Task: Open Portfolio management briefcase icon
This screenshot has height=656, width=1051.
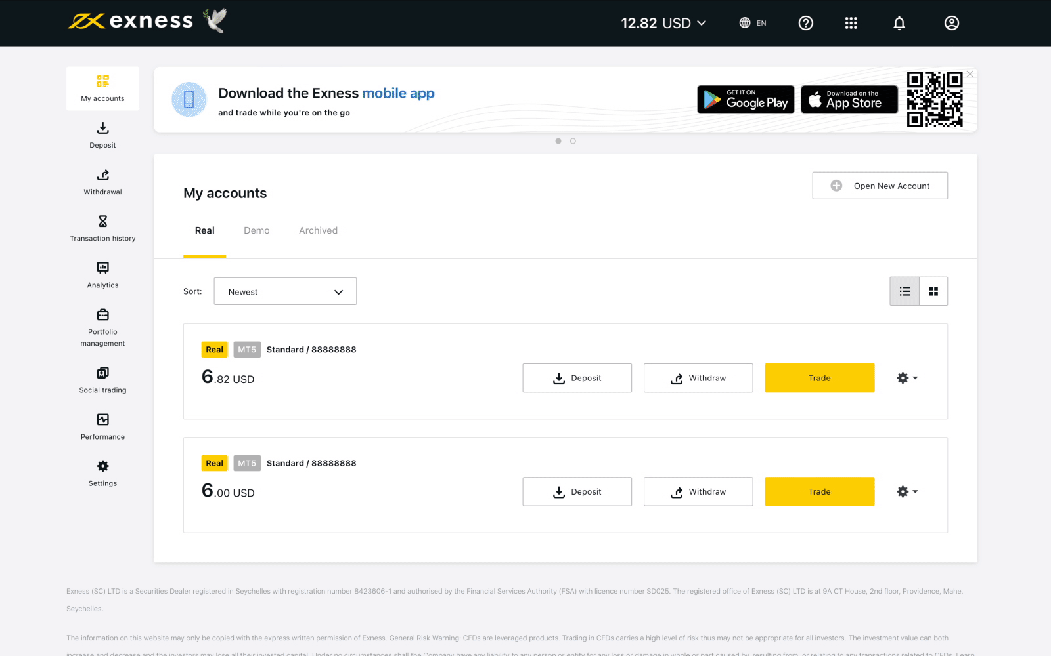Action: [102, 314]
